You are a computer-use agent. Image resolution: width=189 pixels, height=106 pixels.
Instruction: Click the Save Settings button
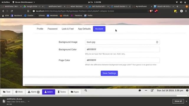point(109,73)
